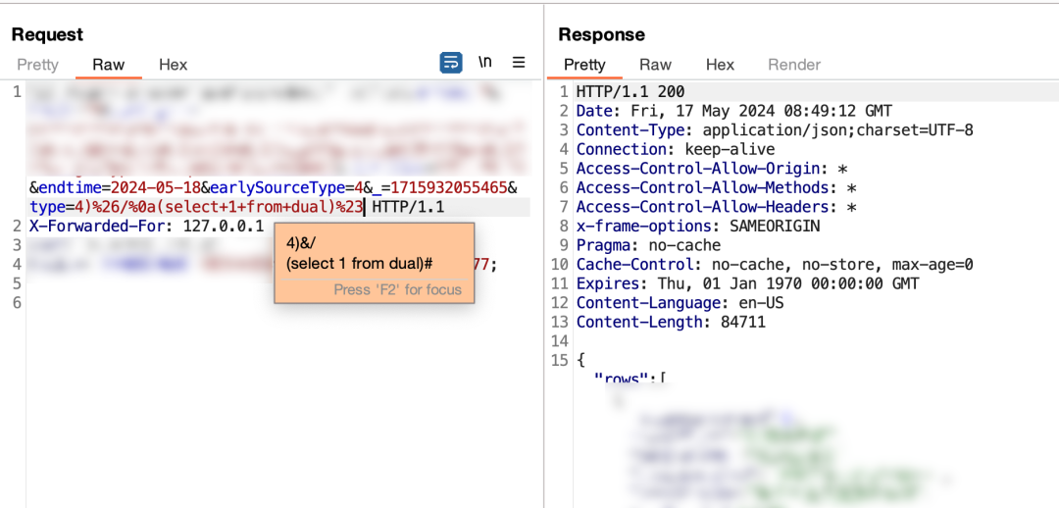The width and height of the screenshot is (1059, 508).
Task: Click the Content-Length: 84711 line
Action: (671, 322)
